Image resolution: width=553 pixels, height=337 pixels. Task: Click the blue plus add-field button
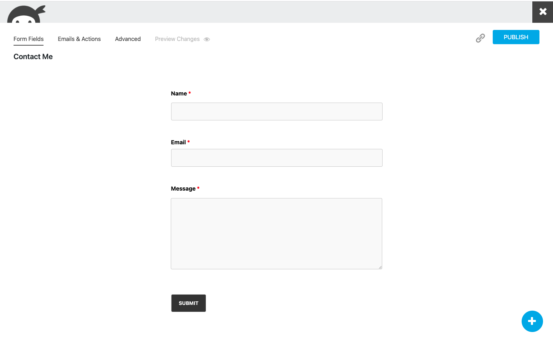[532, 321]
